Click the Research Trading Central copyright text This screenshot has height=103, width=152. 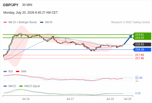pyautogui.click(x=130, y=22)
